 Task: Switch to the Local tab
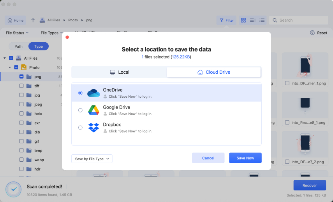click(x=119, y=72)
